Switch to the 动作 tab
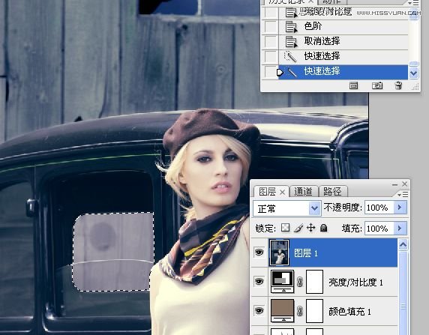The image size is (429, 335). click(x=331, y=1)
